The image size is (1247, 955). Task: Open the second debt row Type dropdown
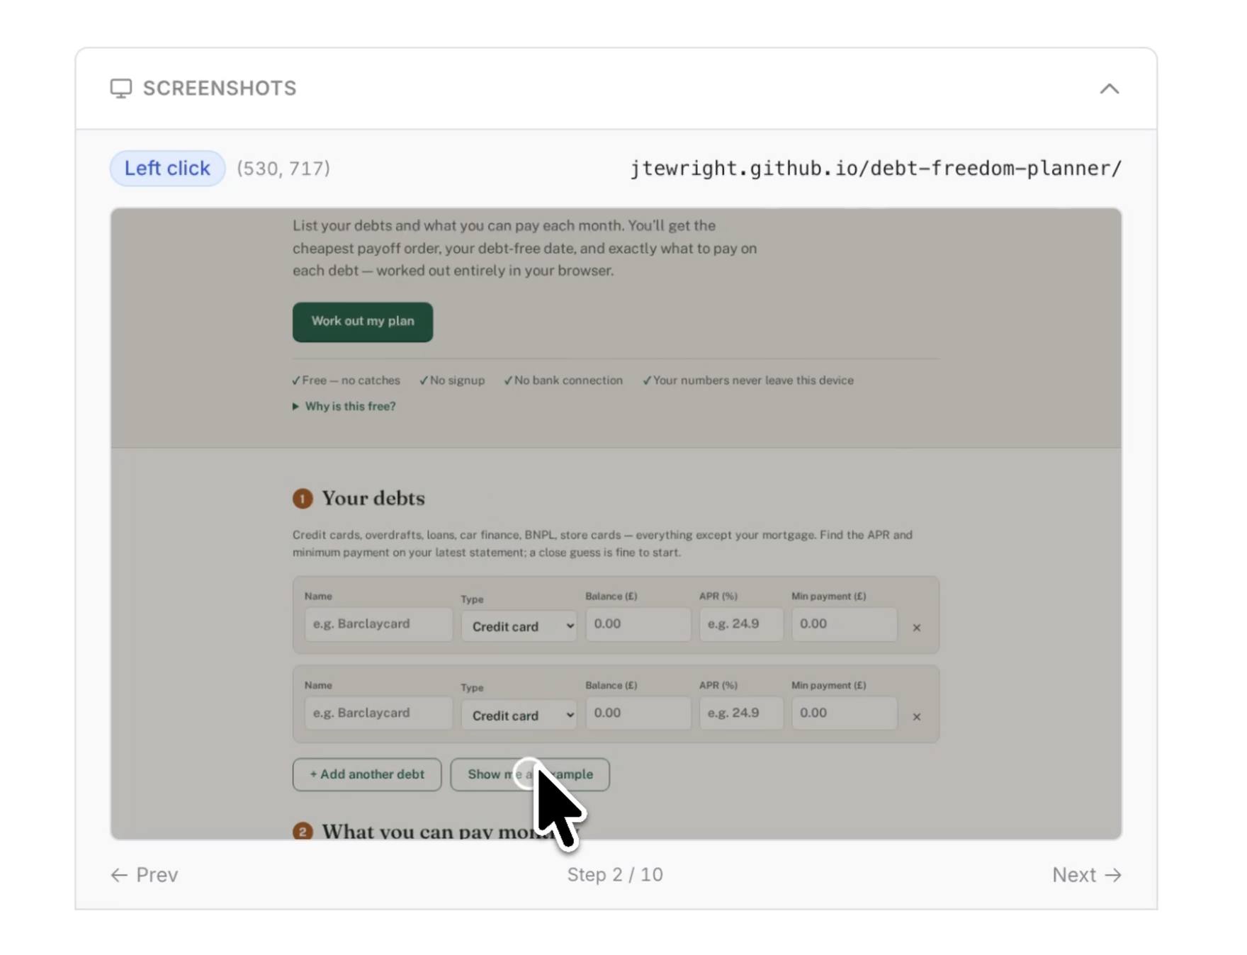click(519, 716)
